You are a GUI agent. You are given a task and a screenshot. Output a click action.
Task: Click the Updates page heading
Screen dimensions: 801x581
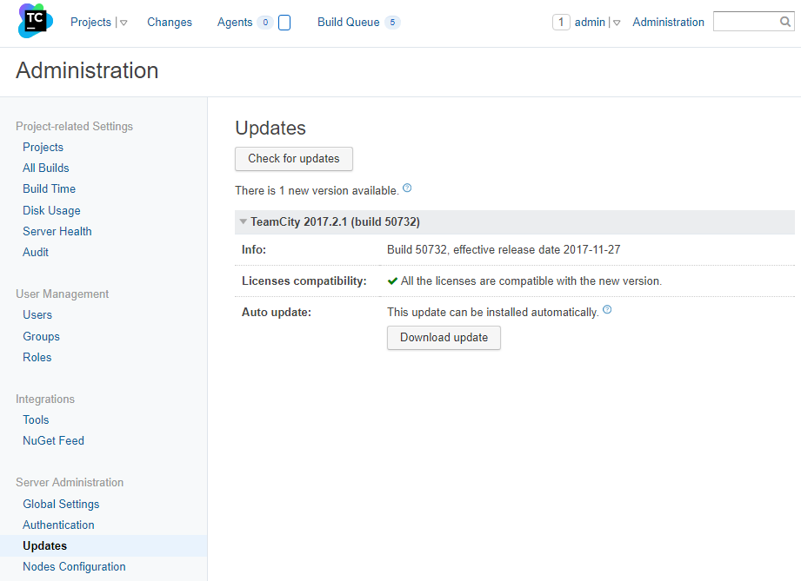270,128
